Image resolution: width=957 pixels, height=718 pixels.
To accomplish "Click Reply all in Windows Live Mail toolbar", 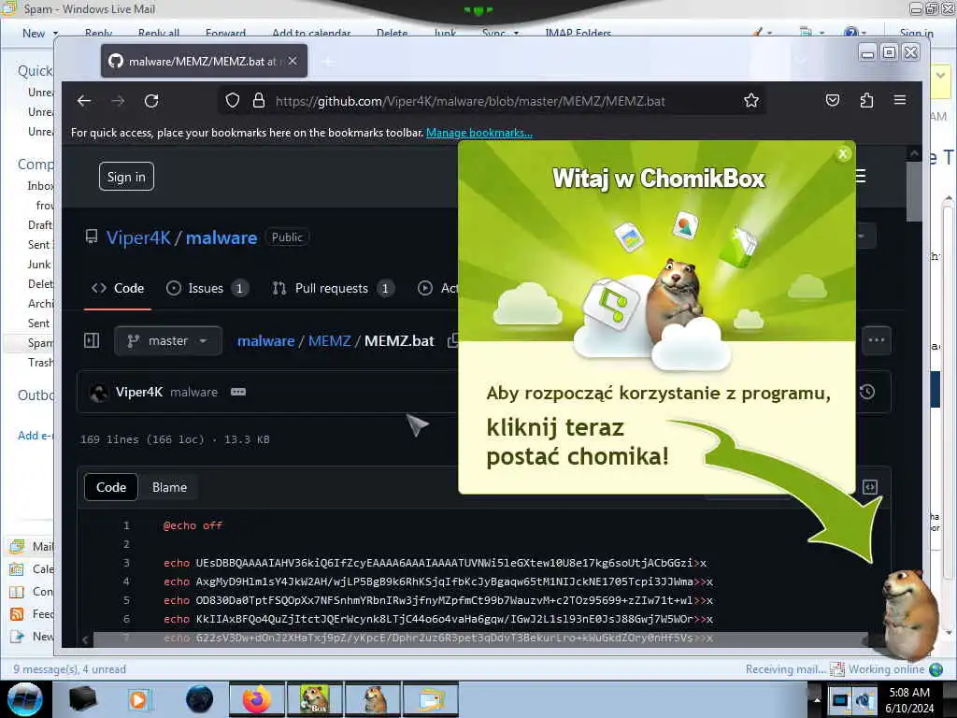I will (159, 33).
